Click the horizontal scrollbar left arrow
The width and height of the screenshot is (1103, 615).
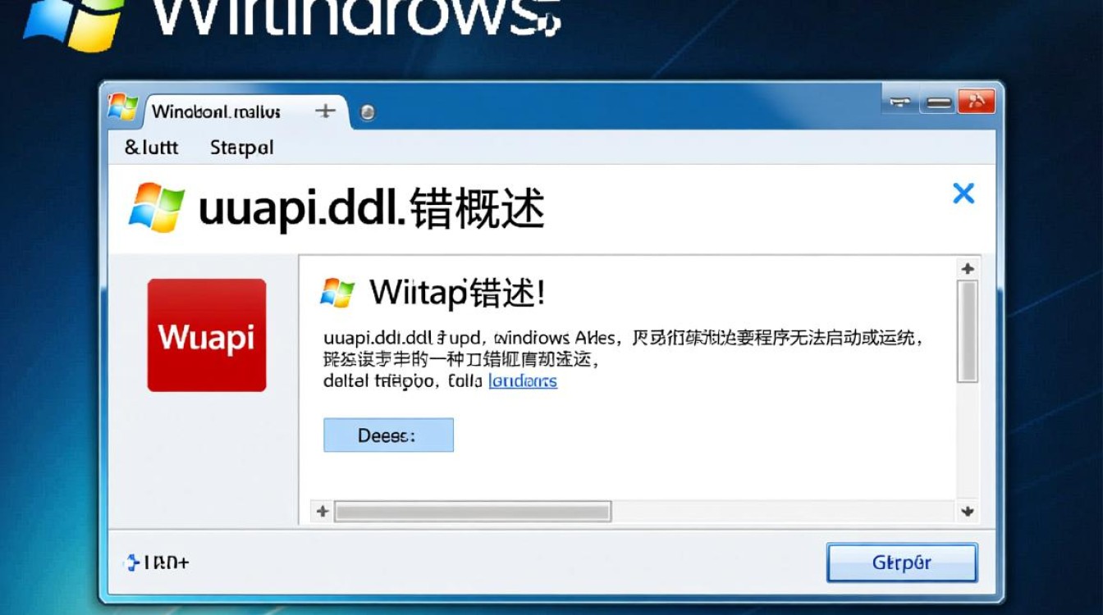tap(323, 512)
